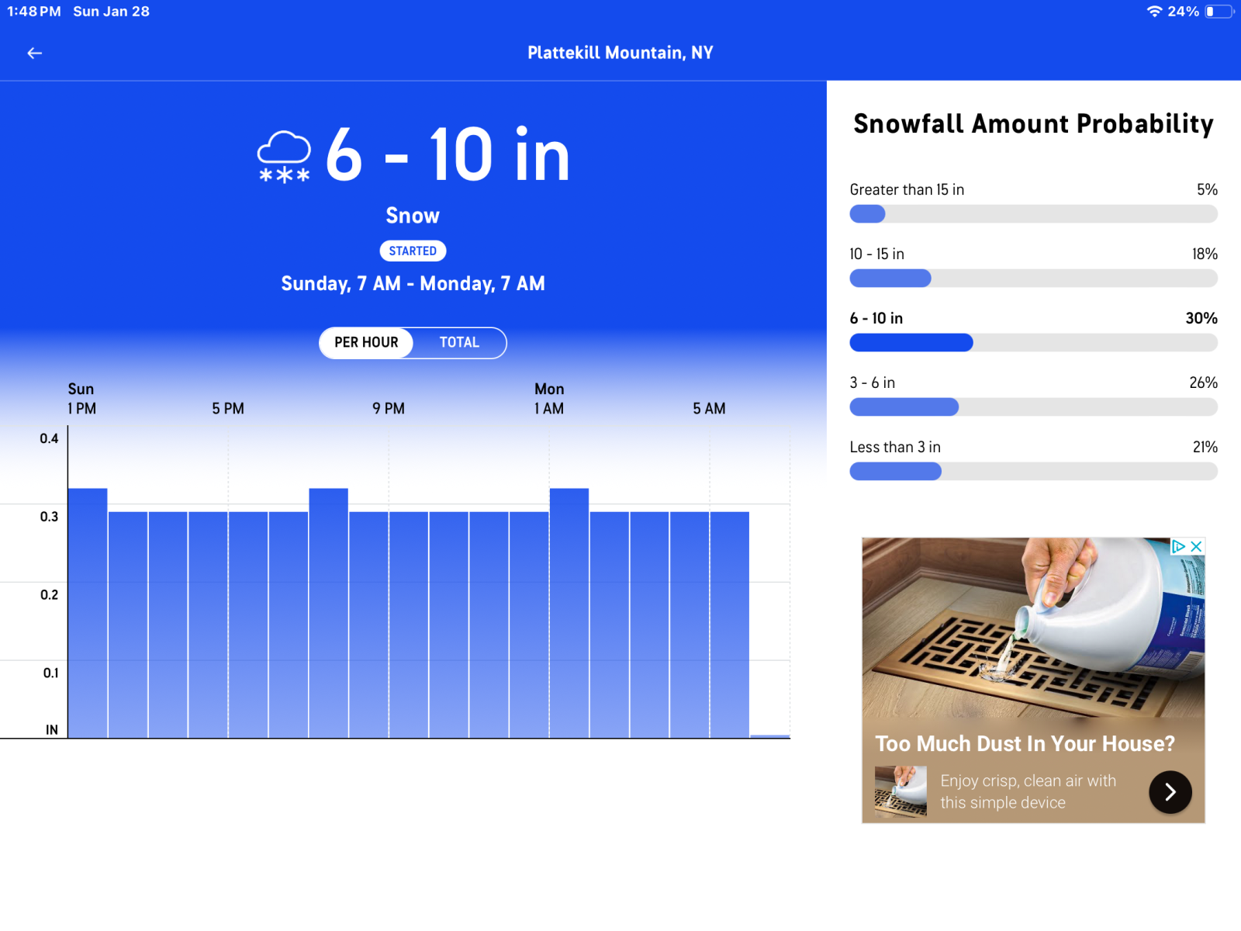Switch chart to Total view

tap(459, 343)
